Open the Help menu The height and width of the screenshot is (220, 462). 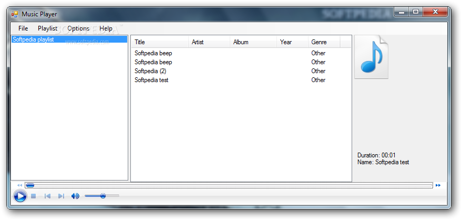point(106,28)
